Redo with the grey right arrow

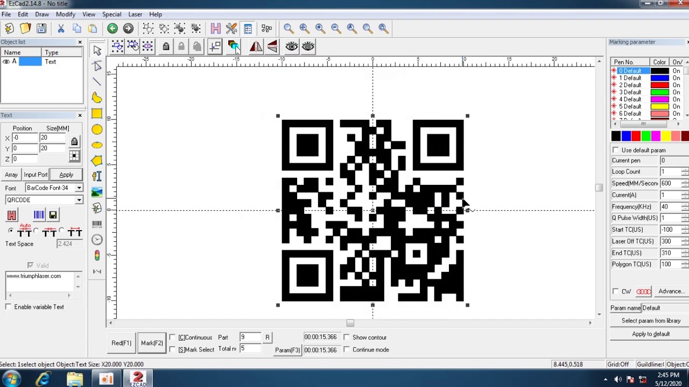(128, 28)
